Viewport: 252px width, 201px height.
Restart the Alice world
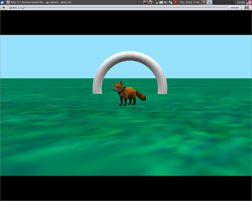tap(234, 7)
